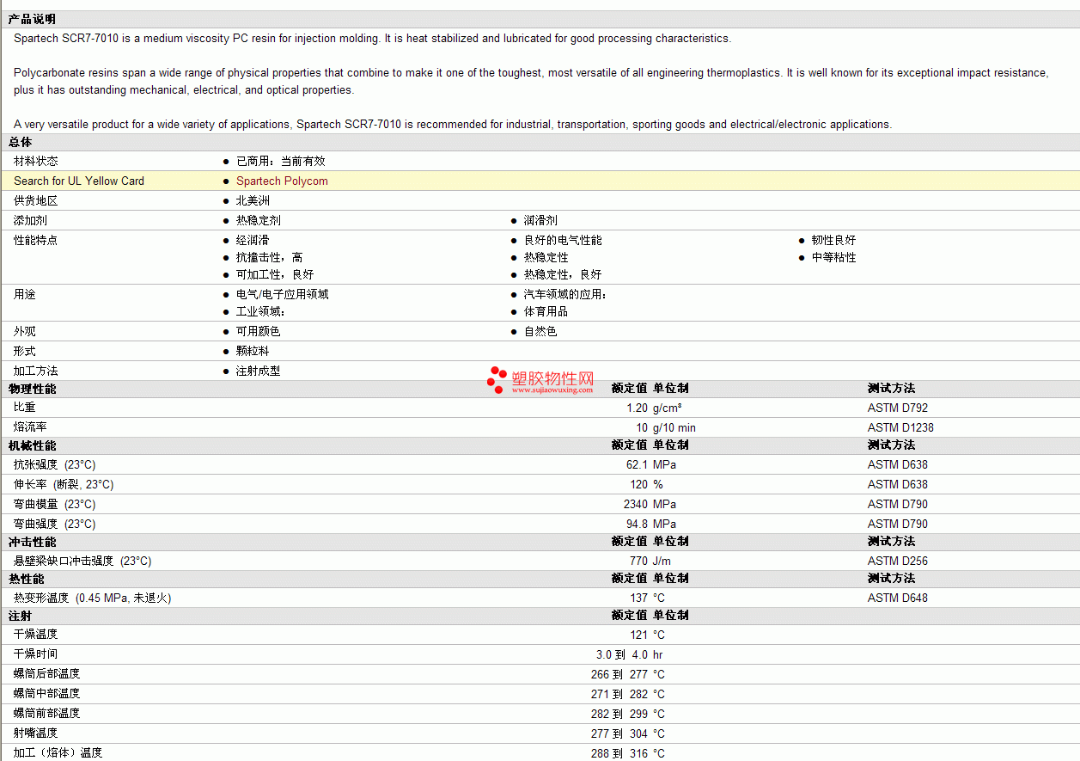The height and width of the screenshot is (761, 1080).
Task: Select the "工业领域" entry
Action: click(x=260, y=311)
